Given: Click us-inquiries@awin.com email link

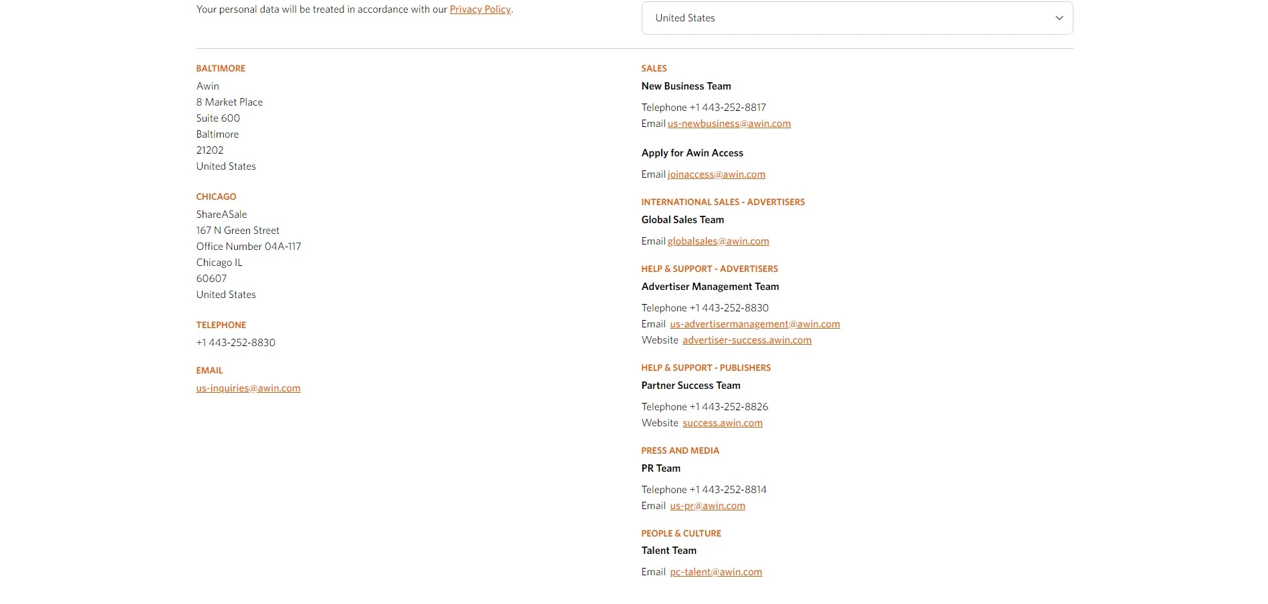Looking at the screenshot, I should tap(248, 388).
